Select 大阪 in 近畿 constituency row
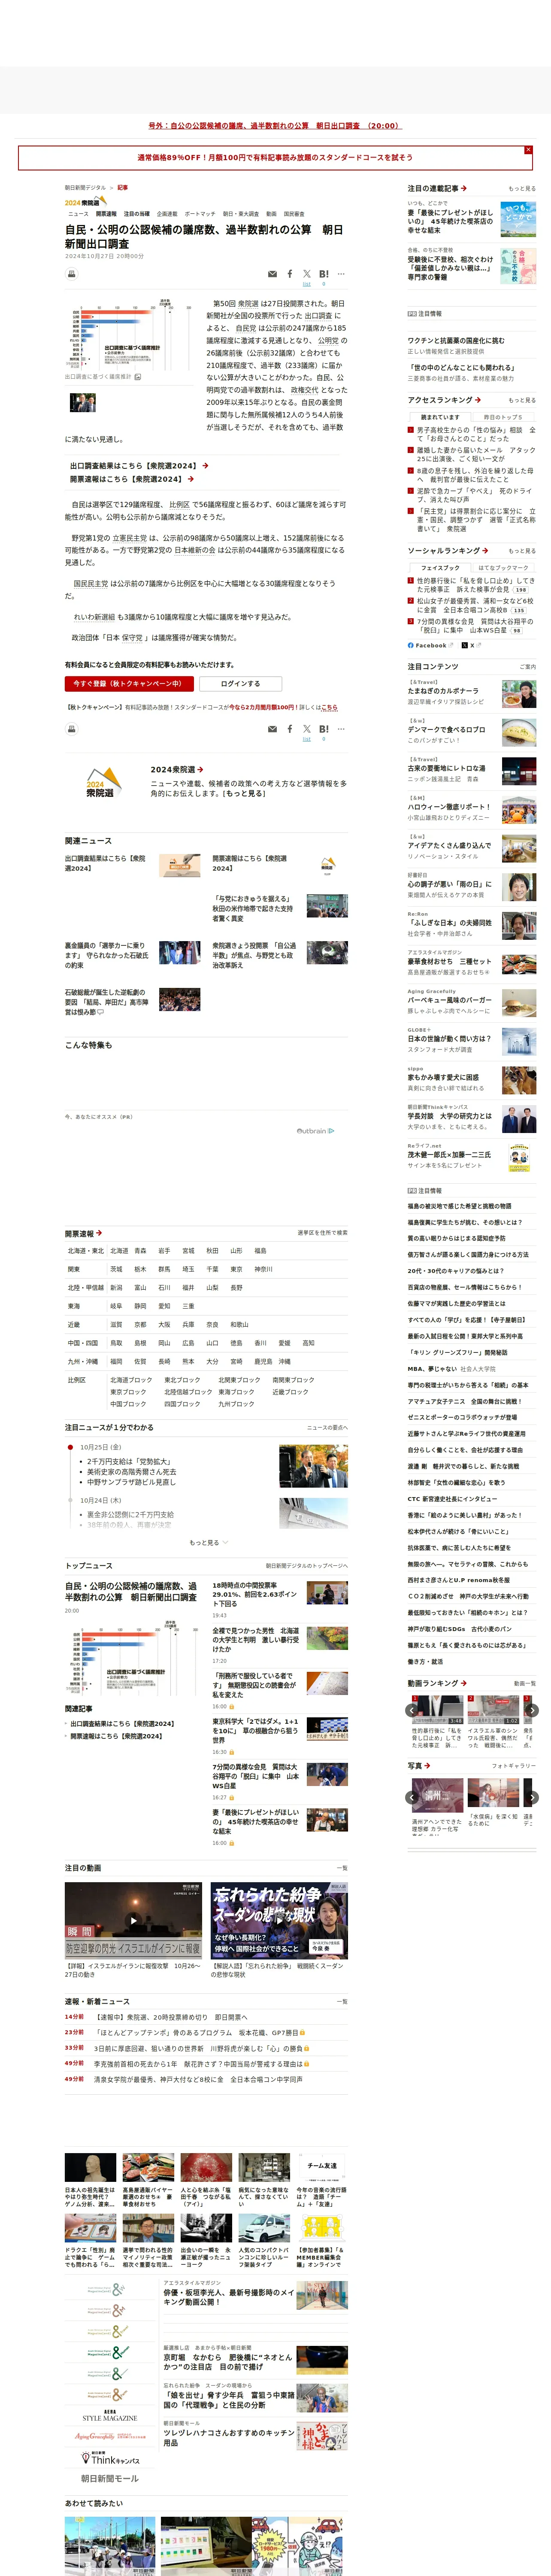This screenshot has width=551, height=2576. 164,1324
